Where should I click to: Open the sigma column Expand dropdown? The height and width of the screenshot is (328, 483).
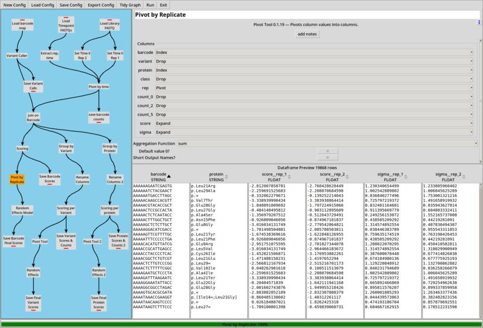tap(314, 132)
